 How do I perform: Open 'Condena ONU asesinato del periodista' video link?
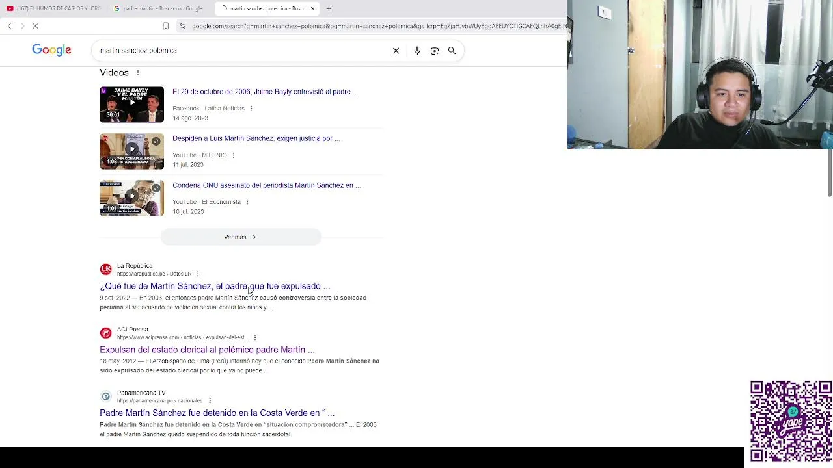tap(266, 185)
